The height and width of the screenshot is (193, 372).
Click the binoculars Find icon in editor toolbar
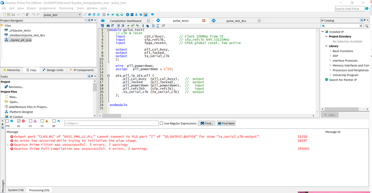108,26
